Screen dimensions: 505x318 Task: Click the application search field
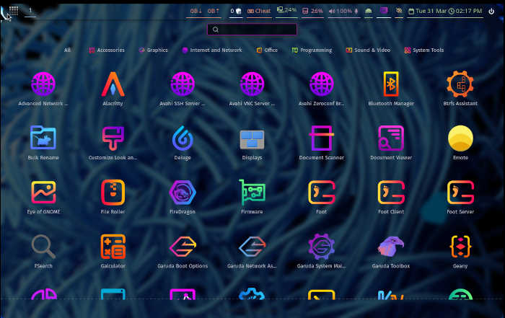tap(252, 30)
